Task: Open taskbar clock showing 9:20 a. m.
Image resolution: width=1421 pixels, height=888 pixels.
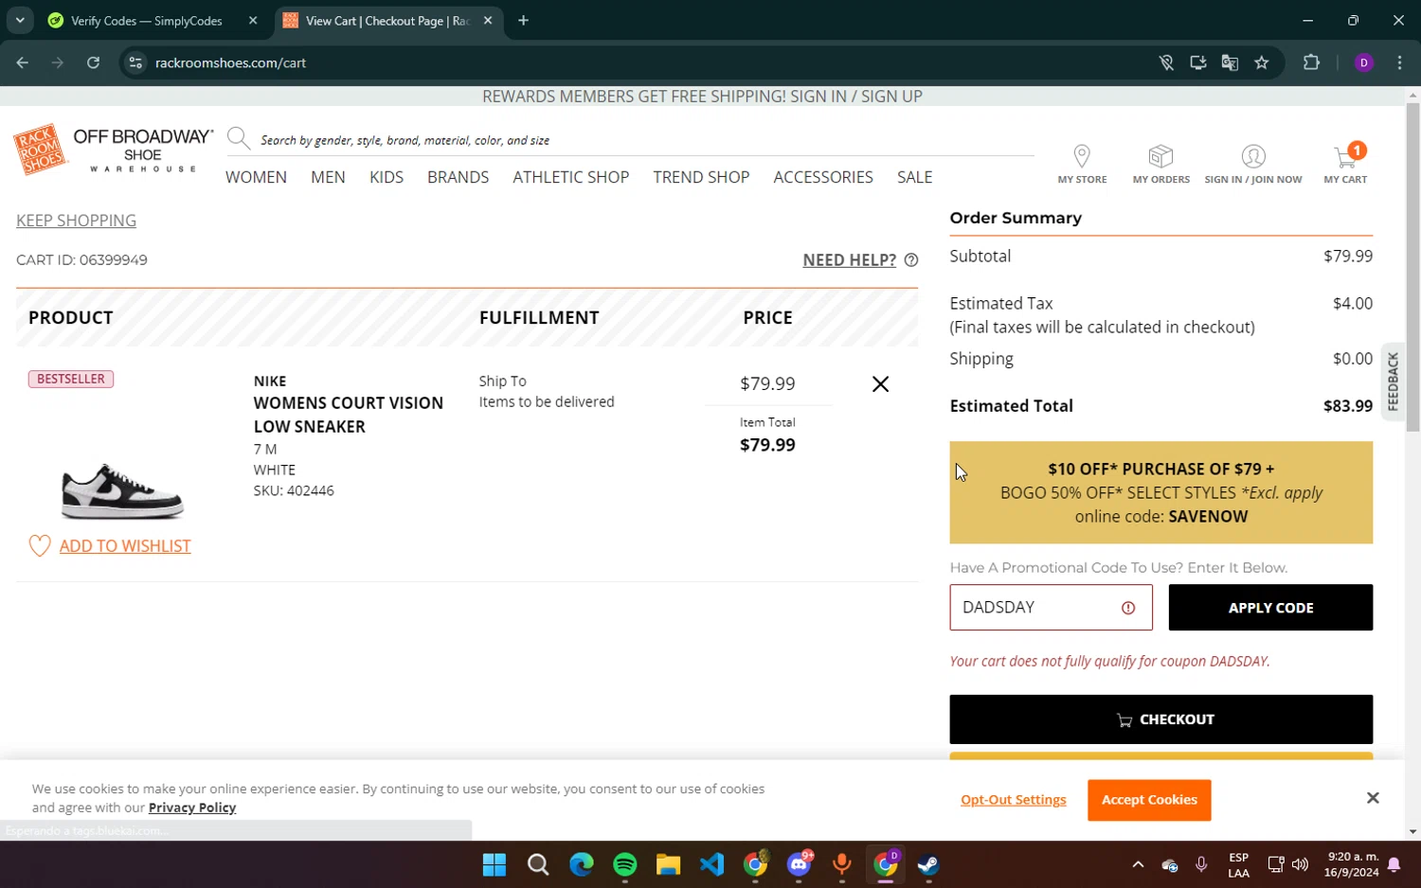Action: (x=1352, y=864)
